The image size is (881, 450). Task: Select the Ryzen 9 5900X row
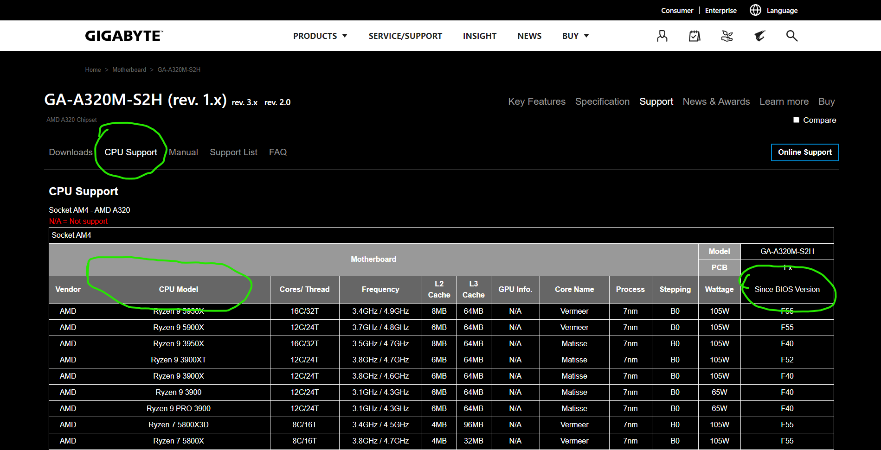coord(441,328)
